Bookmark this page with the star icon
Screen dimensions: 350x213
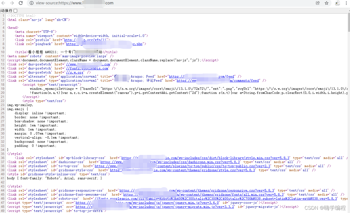[x=327, y=3]
